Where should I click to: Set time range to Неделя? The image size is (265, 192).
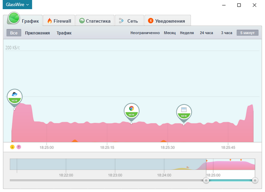pyautogui.click(x=187, y=33)
